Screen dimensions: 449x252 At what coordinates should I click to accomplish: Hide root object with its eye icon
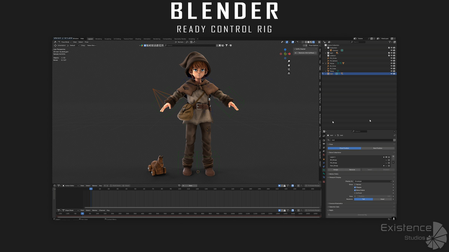pyautogui.click(x=391, y=74)
